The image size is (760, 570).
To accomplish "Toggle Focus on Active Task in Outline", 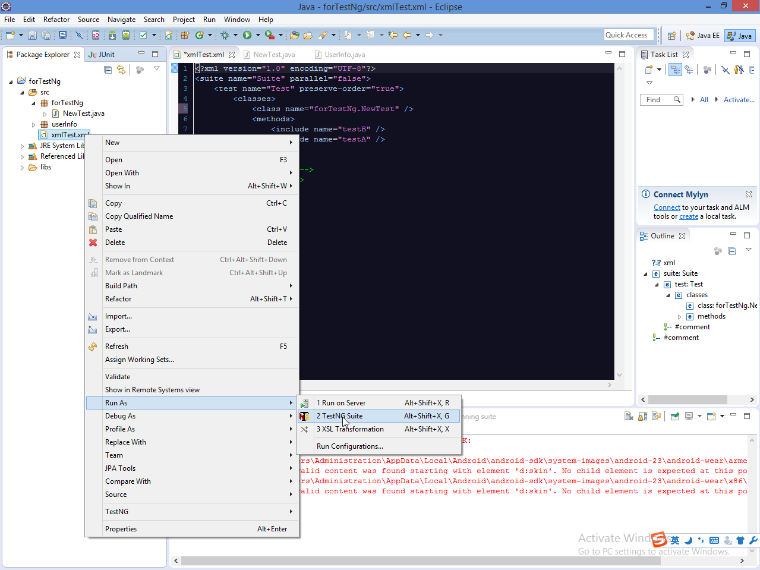I will 718,251.
